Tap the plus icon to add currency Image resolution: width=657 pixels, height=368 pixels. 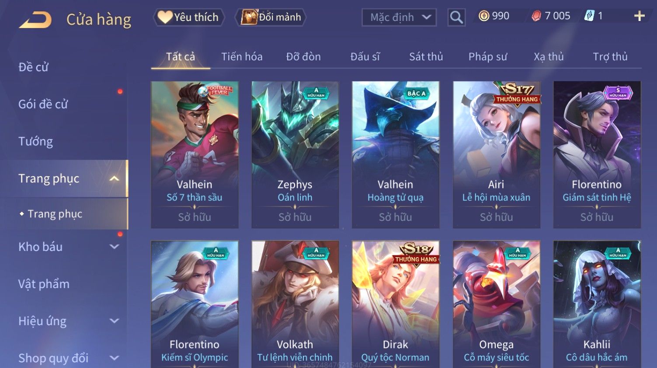coord(640,16)
